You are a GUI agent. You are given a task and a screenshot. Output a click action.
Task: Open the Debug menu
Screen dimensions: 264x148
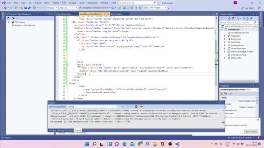pyautogui.click(x=55, y=3)
